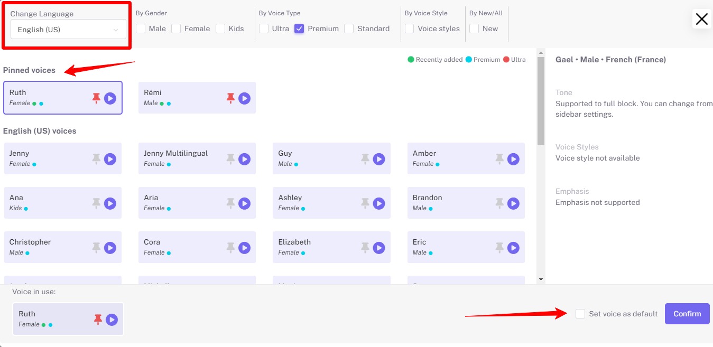Pin the Brandon voice

pos(499,203)
